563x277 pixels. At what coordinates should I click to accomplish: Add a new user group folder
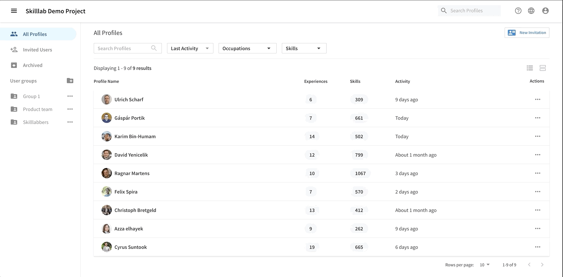click(70, 81)
